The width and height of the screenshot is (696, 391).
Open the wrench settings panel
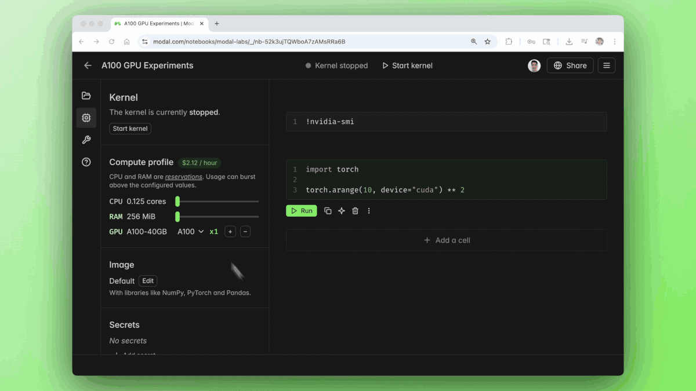pyautogui.click(x=86, y=140)
